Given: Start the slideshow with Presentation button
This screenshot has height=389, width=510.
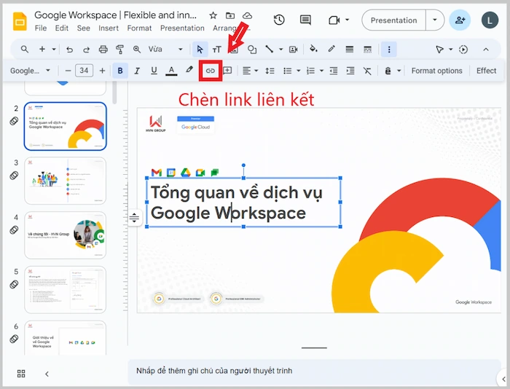Looking at the screenshot, I should (394, 20).
